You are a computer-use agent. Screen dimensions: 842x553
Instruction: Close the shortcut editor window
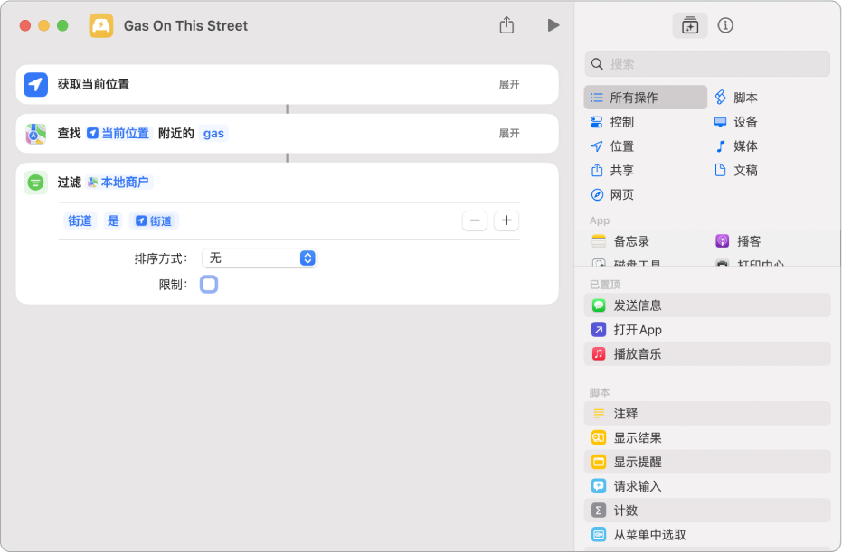point(24,25)
